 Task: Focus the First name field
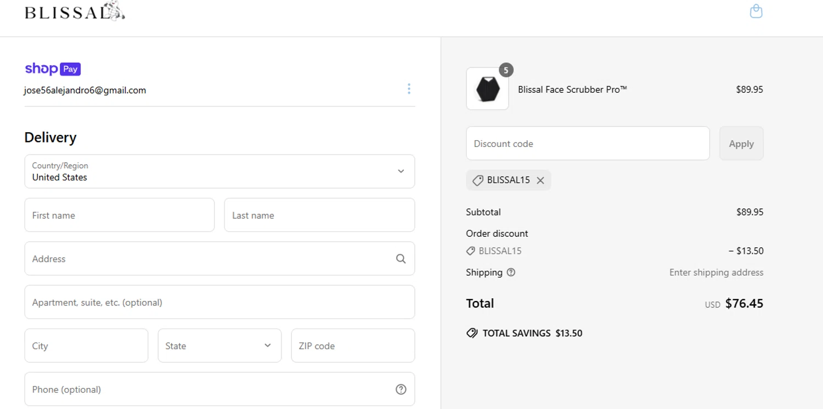point(120,215)
